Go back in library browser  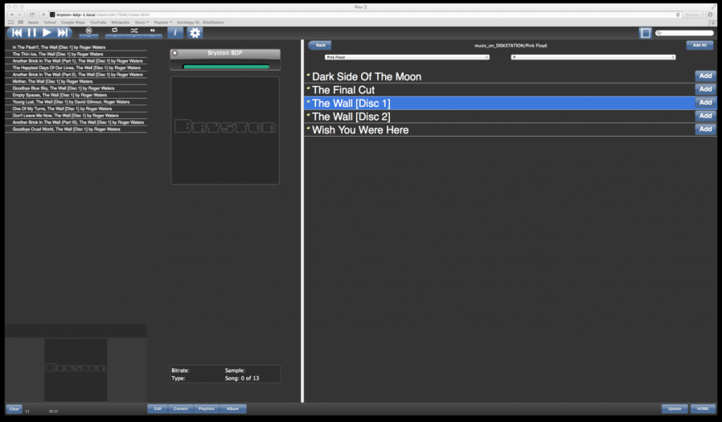click(320, 45)
